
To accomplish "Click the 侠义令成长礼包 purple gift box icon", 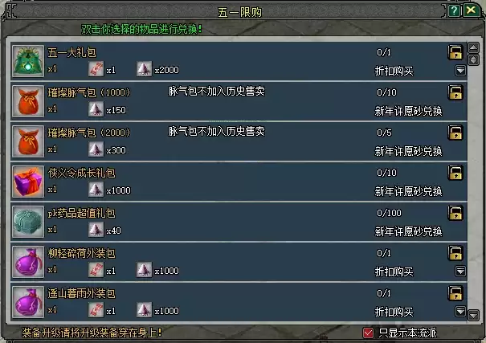I will 28,182.
